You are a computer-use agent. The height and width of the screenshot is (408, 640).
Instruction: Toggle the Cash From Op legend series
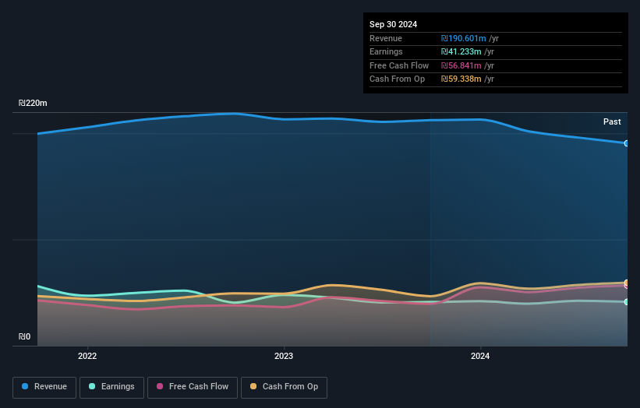pos(284,387)
